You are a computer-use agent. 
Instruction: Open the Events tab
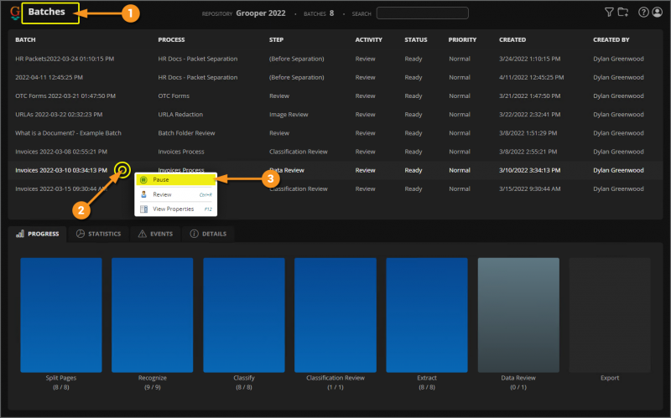tap(153, 234)
